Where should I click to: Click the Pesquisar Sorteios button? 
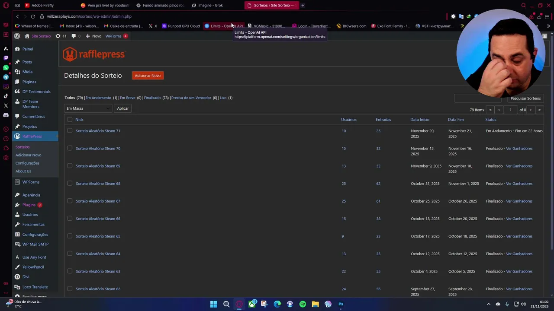tap(525, 98)
